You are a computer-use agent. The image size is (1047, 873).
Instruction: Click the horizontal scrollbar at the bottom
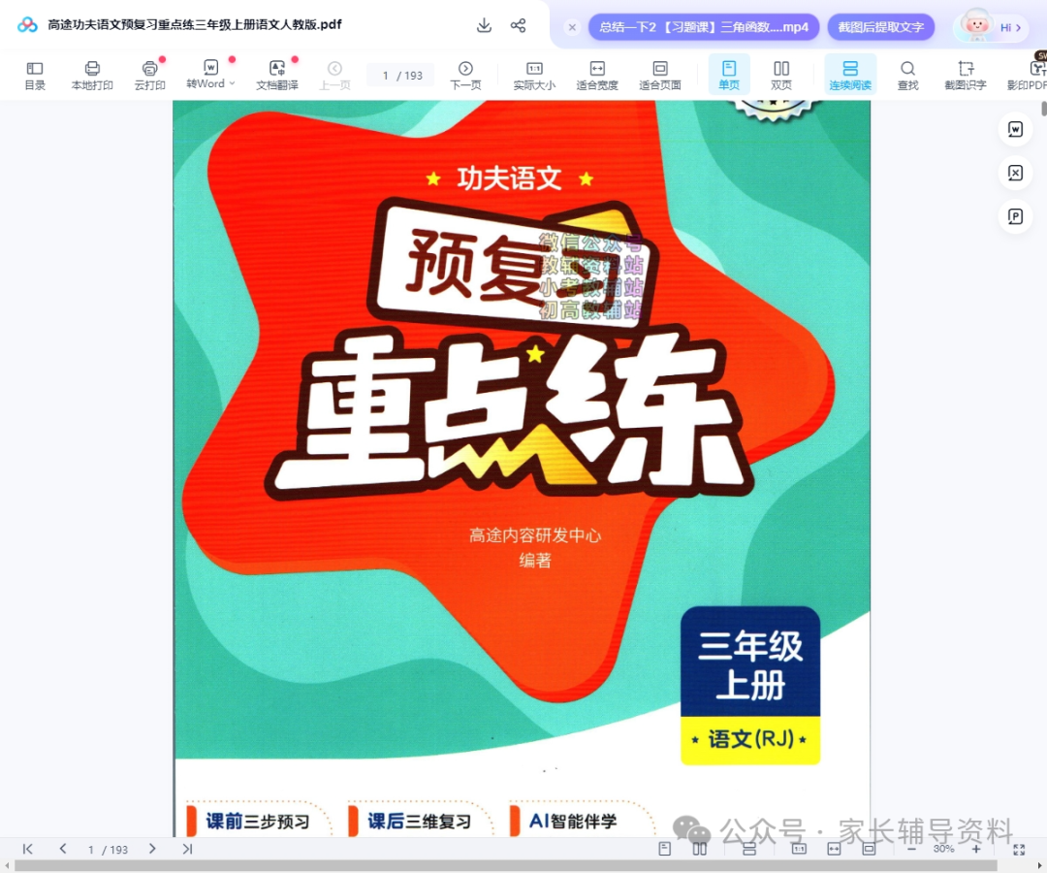tap(505, 865)
